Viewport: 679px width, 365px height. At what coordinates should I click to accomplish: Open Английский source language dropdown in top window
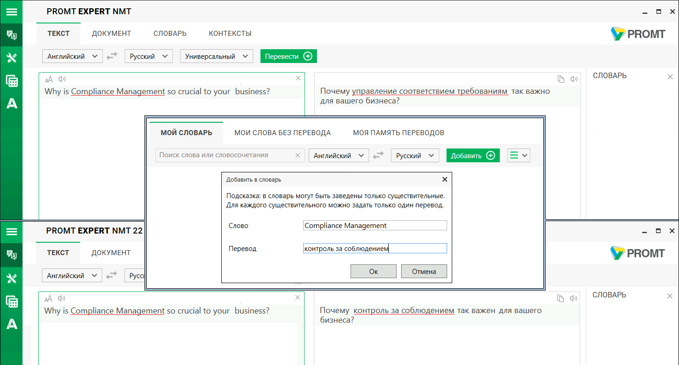click(x=72, y=57)
